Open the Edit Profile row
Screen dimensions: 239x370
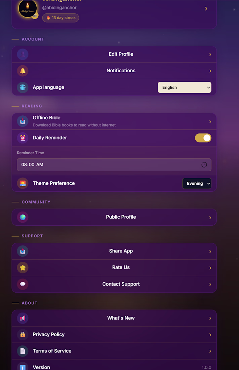pos(114,54)
